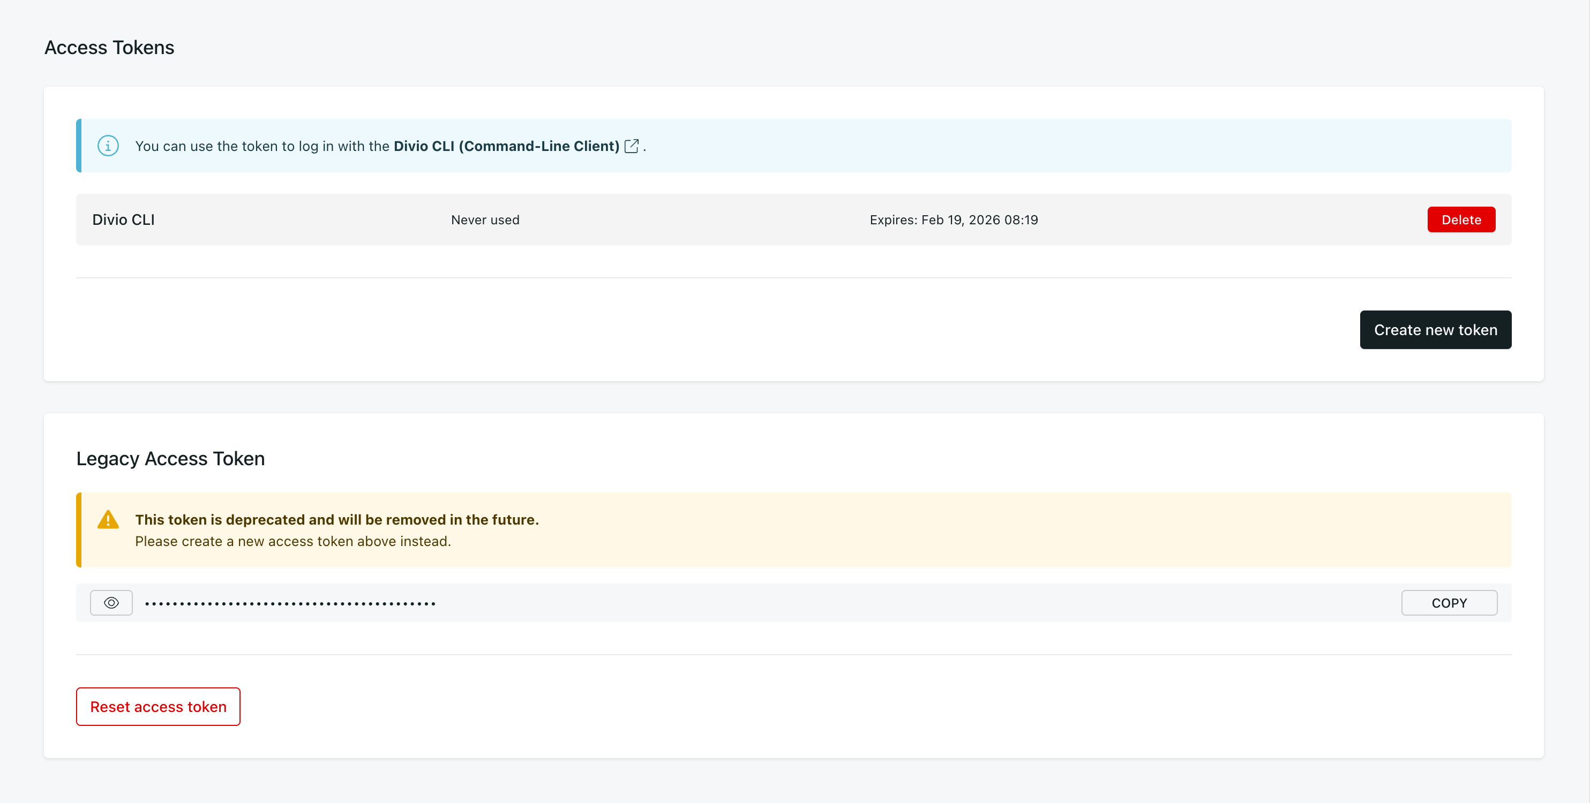The image size is (1590, 803).
Task: Click the blue left border of info banner
Action: click(78, 146)
